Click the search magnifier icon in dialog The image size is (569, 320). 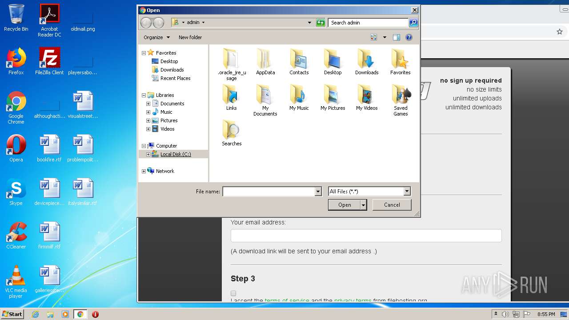coord(413,22)
